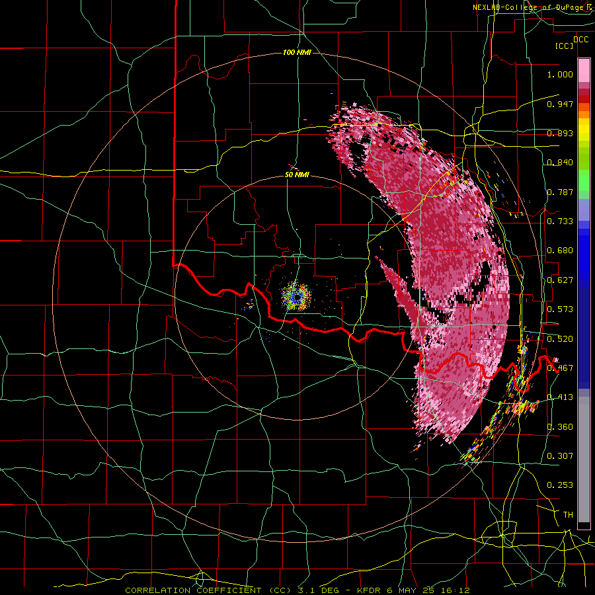595x595 pixels.
Task: Click the "TH" threshold label on the legend
Action: 568,515
